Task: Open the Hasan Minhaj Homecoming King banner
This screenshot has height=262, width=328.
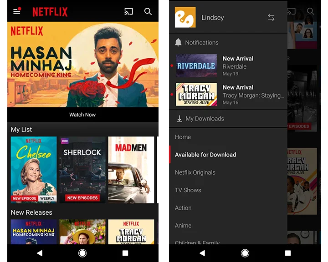Action: coord(83,64)
